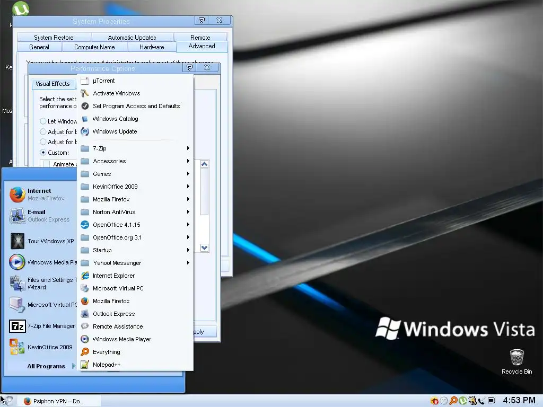Expand the OpenOffice 4.1.15 submenu
The image size is (543, 407).
[135, 225]
